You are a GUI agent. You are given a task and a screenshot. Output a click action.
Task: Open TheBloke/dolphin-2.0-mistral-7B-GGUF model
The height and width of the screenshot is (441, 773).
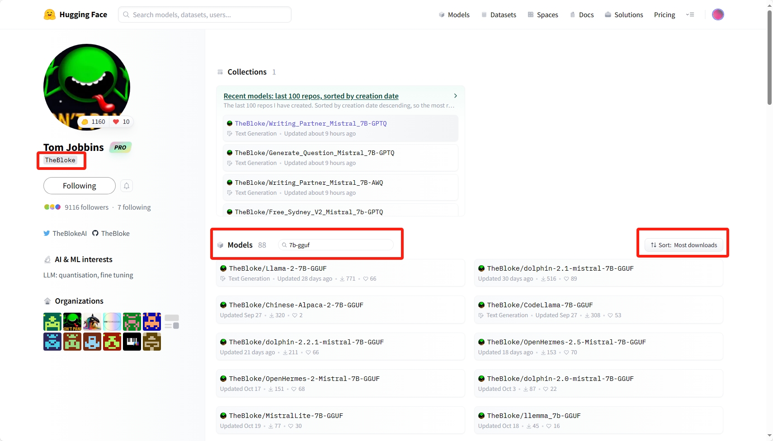[x=599, y=383]
